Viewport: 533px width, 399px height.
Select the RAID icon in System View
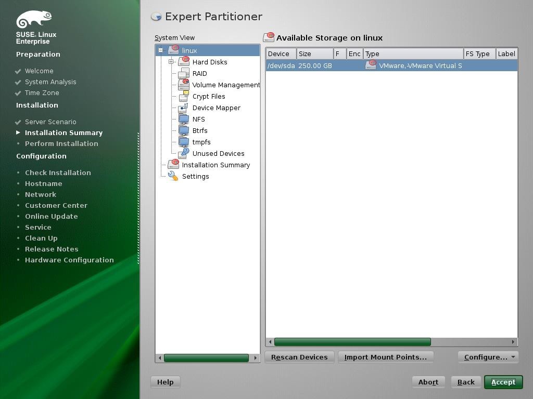[x=184, y=73]
